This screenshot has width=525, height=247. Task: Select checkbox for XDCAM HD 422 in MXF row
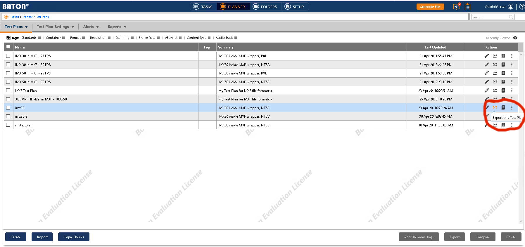point(8,99)
